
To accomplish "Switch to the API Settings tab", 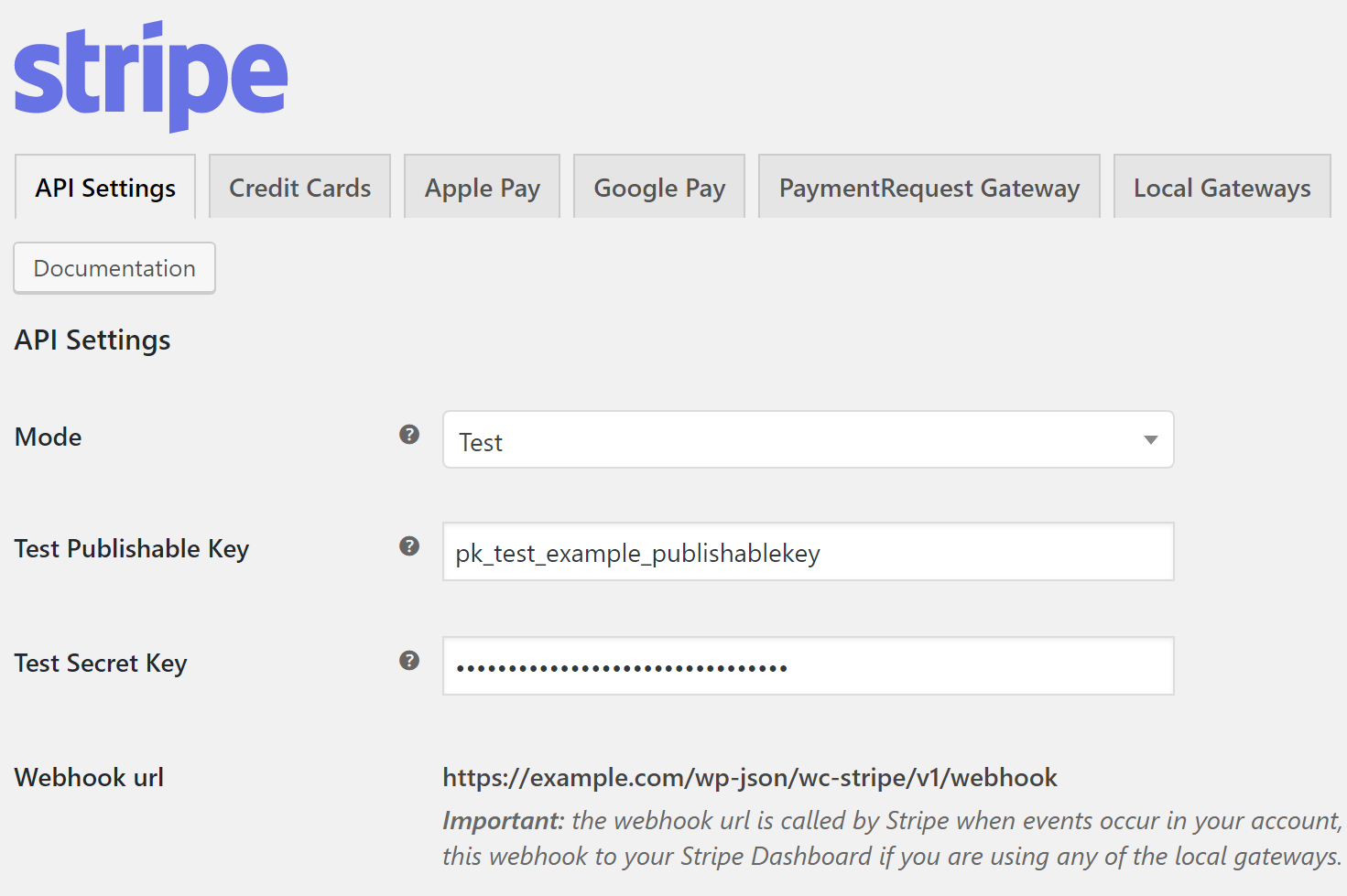I will point(105,187).
